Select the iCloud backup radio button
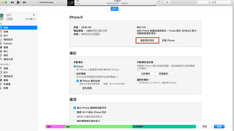 pos(75,66)
